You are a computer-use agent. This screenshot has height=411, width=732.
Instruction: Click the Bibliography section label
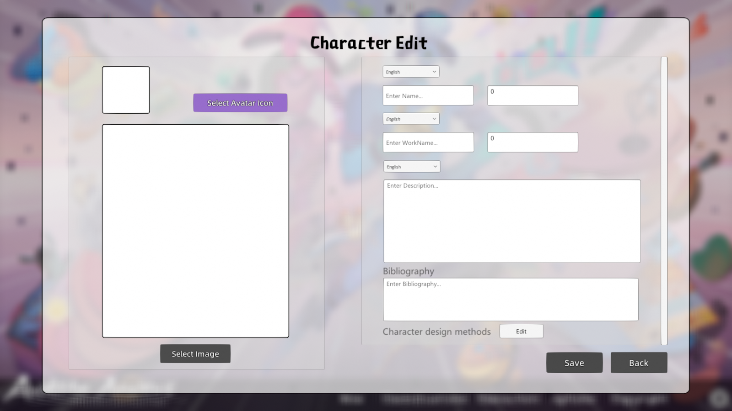(409, 271)
